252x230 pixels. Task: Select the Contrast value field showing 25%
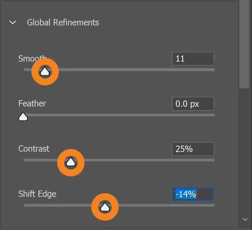pyautogui.click(x=193, y=149)
